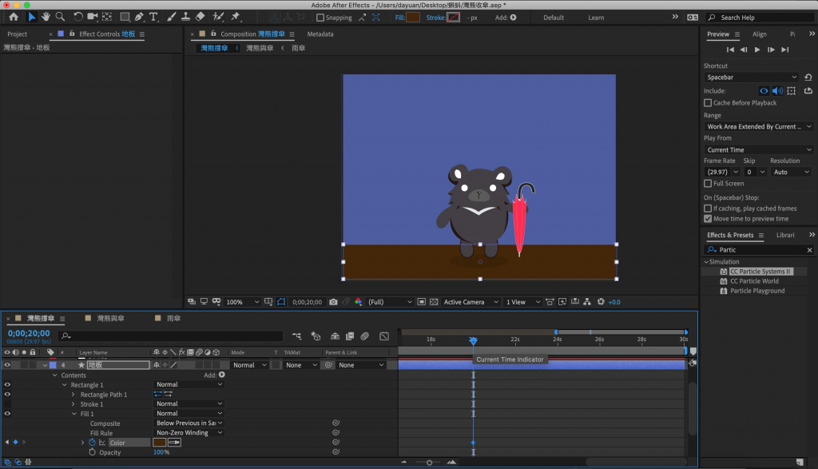818x469 pixels.
Task: Open the Spacebar shortcut dropdown
Action: pos(751,78)
